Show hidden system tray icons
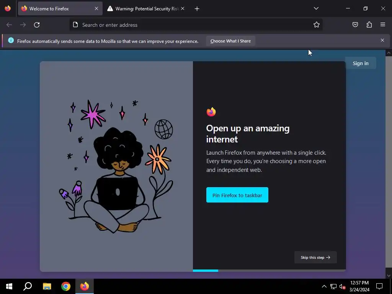392x294 pixels. click(324, 286)
